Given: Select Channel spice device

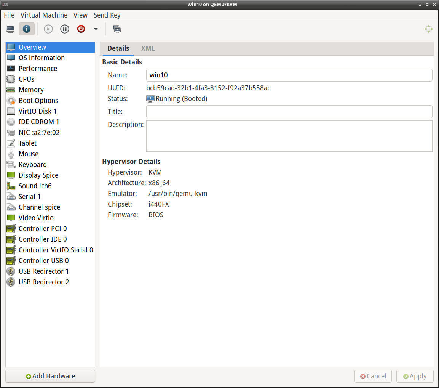Looking at the screenshot, I should coord(50,207).
